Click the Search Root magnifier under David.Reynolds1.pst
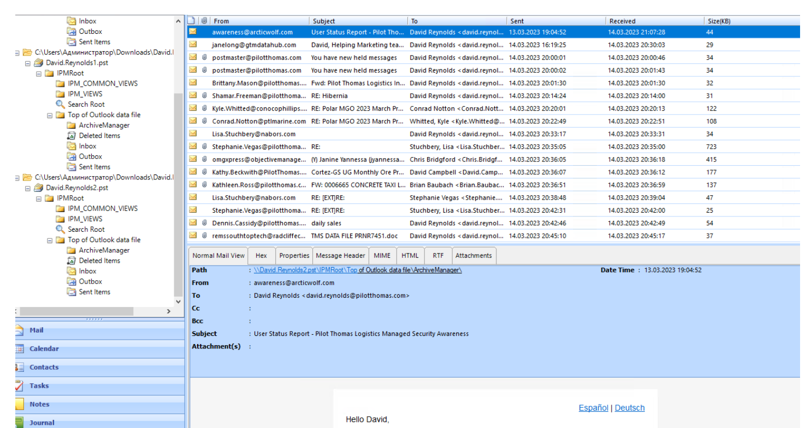Viewport: 811px width, 428px height. coord(60,104)
